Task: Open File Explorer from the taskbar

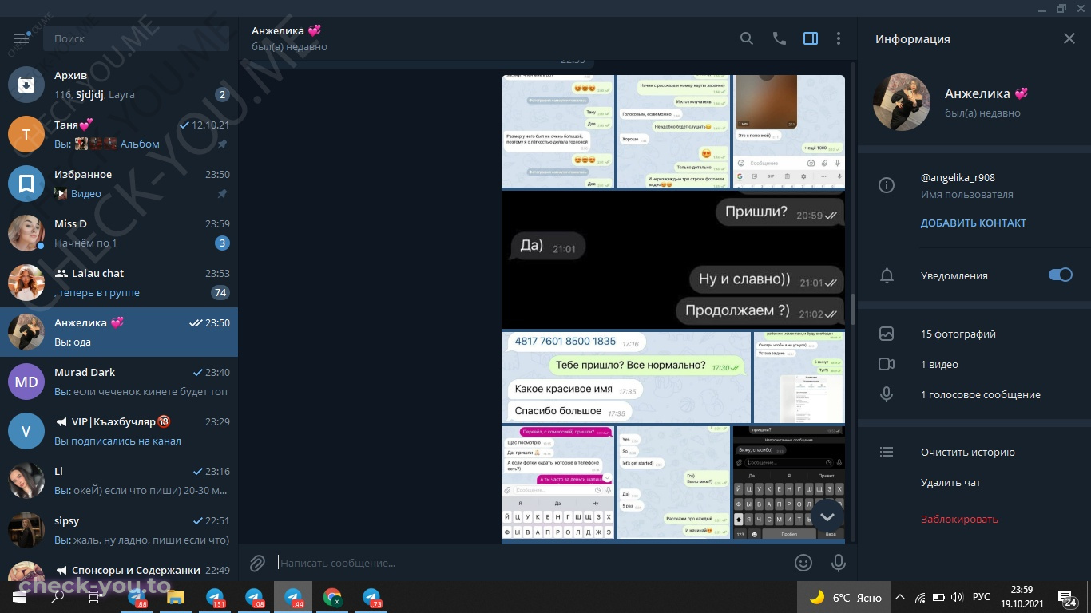Action: click(x=175, y=596)
